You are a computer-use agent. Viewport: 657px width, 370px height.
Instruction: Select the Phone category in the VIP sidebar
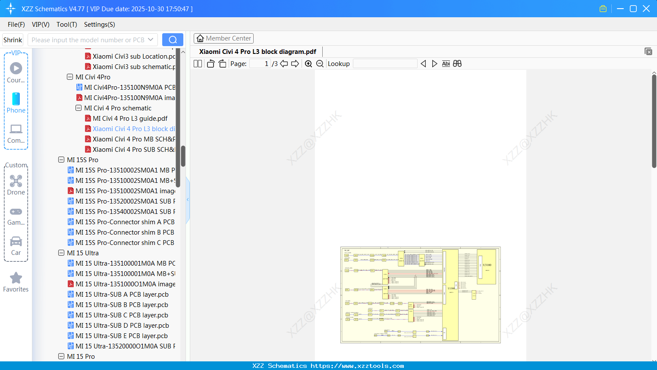tap(16, 103)
